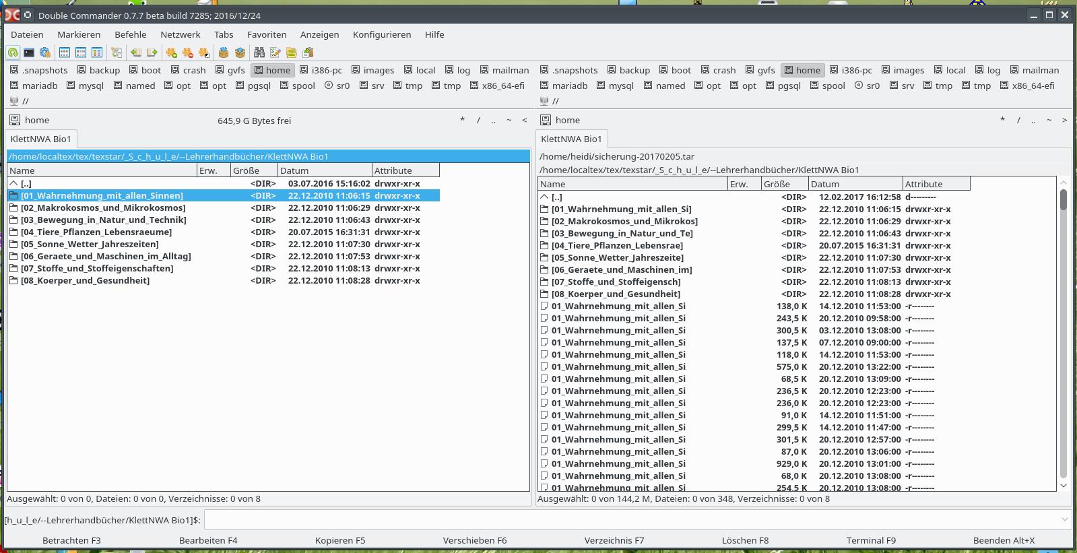Screen dimensions: 1077x553
Task: Open the terminal icon in toolbar
Action: pyautogui.click(x=29, y=53)
